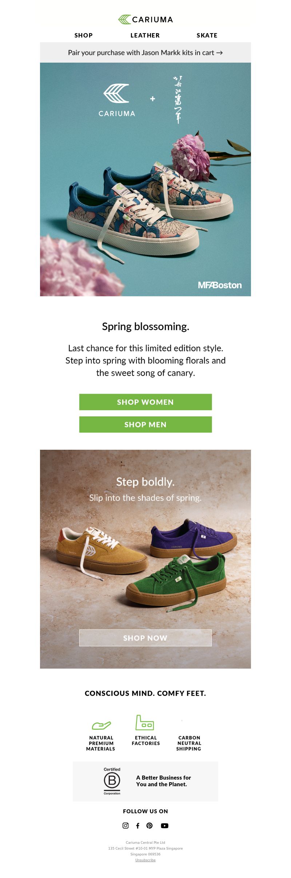This screenshot has height=878, width=291.
Task: Open the YouTube social icon
Action: pos(164,826)
